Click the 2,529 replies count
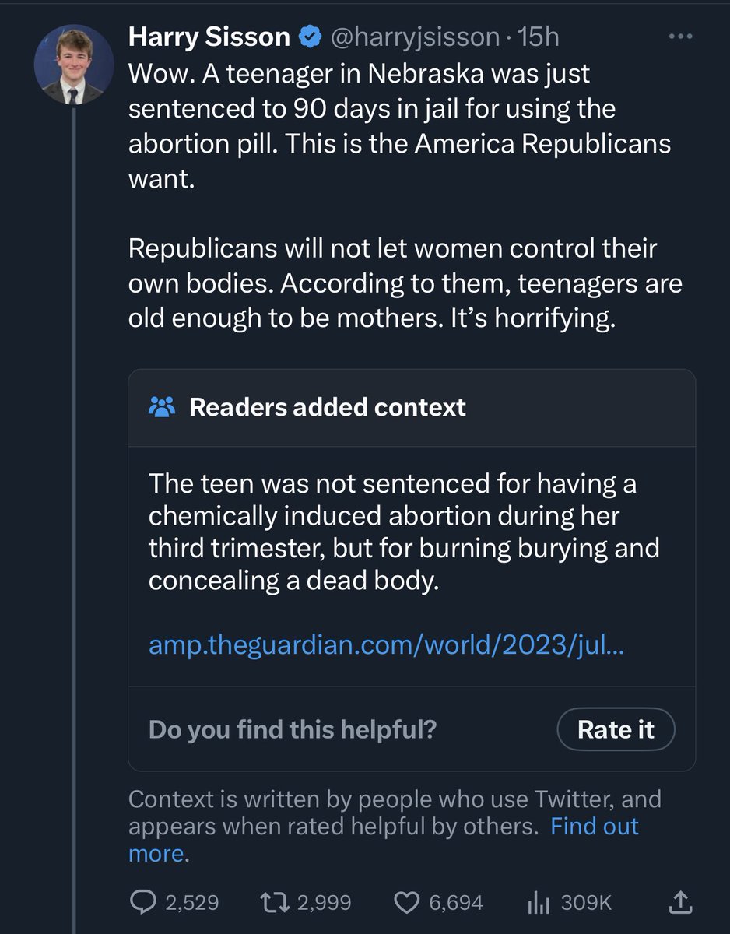This screenshot has height=934, width=730. 191,903
